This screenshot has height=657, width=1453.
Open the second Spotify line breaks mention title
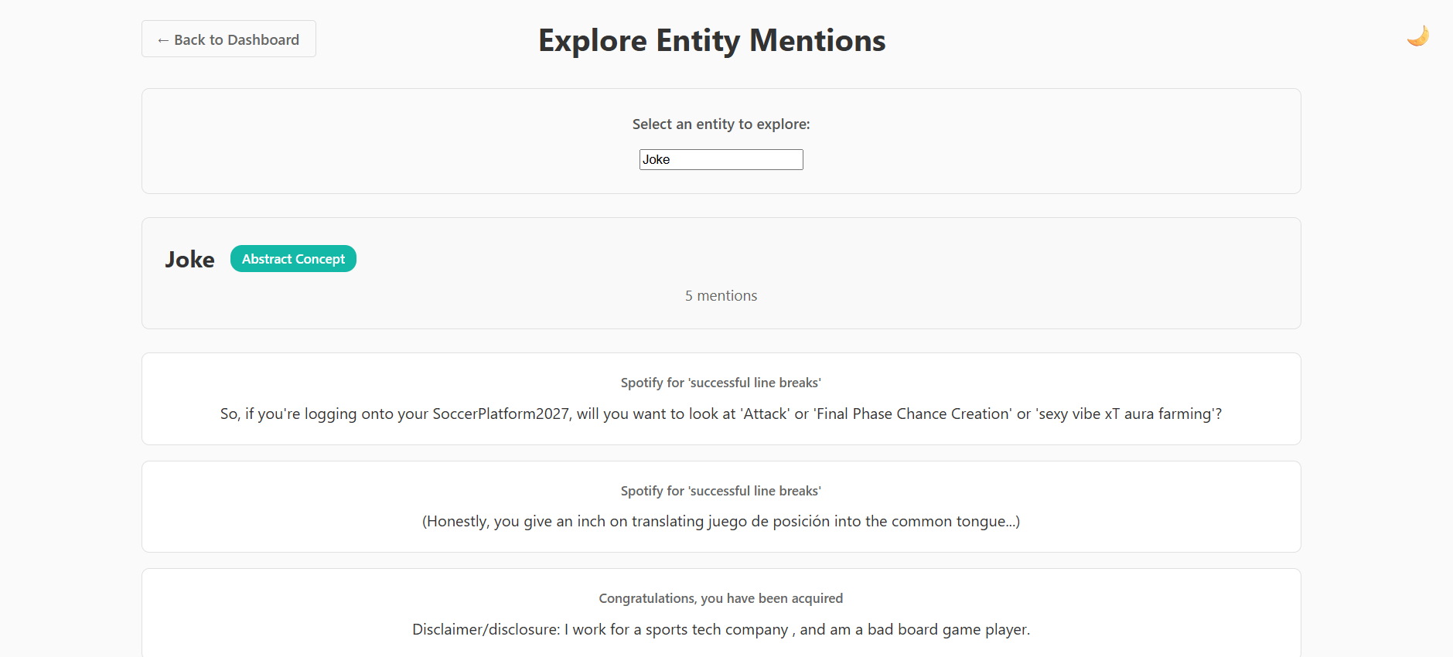721,491
